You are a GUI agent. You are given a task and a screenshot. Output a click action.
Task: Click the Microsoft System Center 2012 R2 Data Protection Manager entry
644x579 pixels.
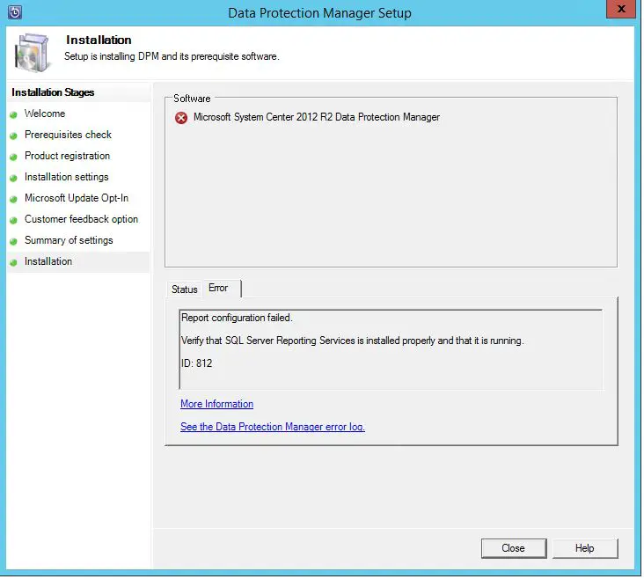tap(317, 118)
